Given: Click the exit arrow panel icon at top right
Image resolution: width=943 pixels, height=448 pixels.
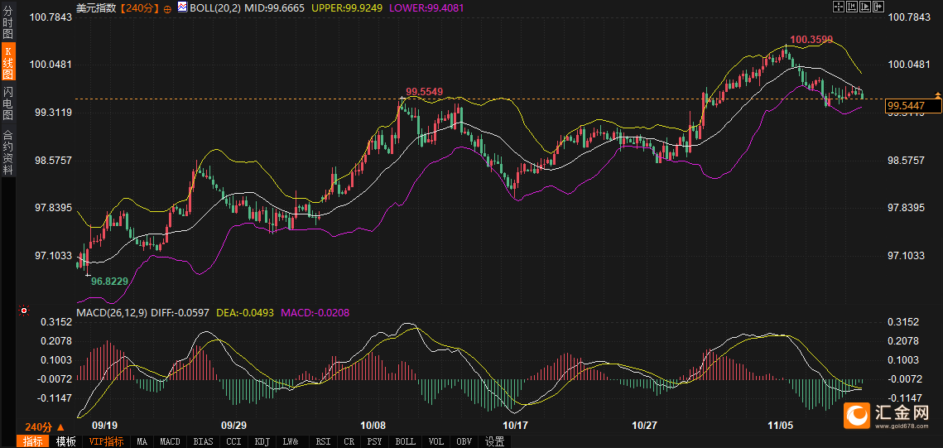Looking at the screenshot, I should click(878, 7).
